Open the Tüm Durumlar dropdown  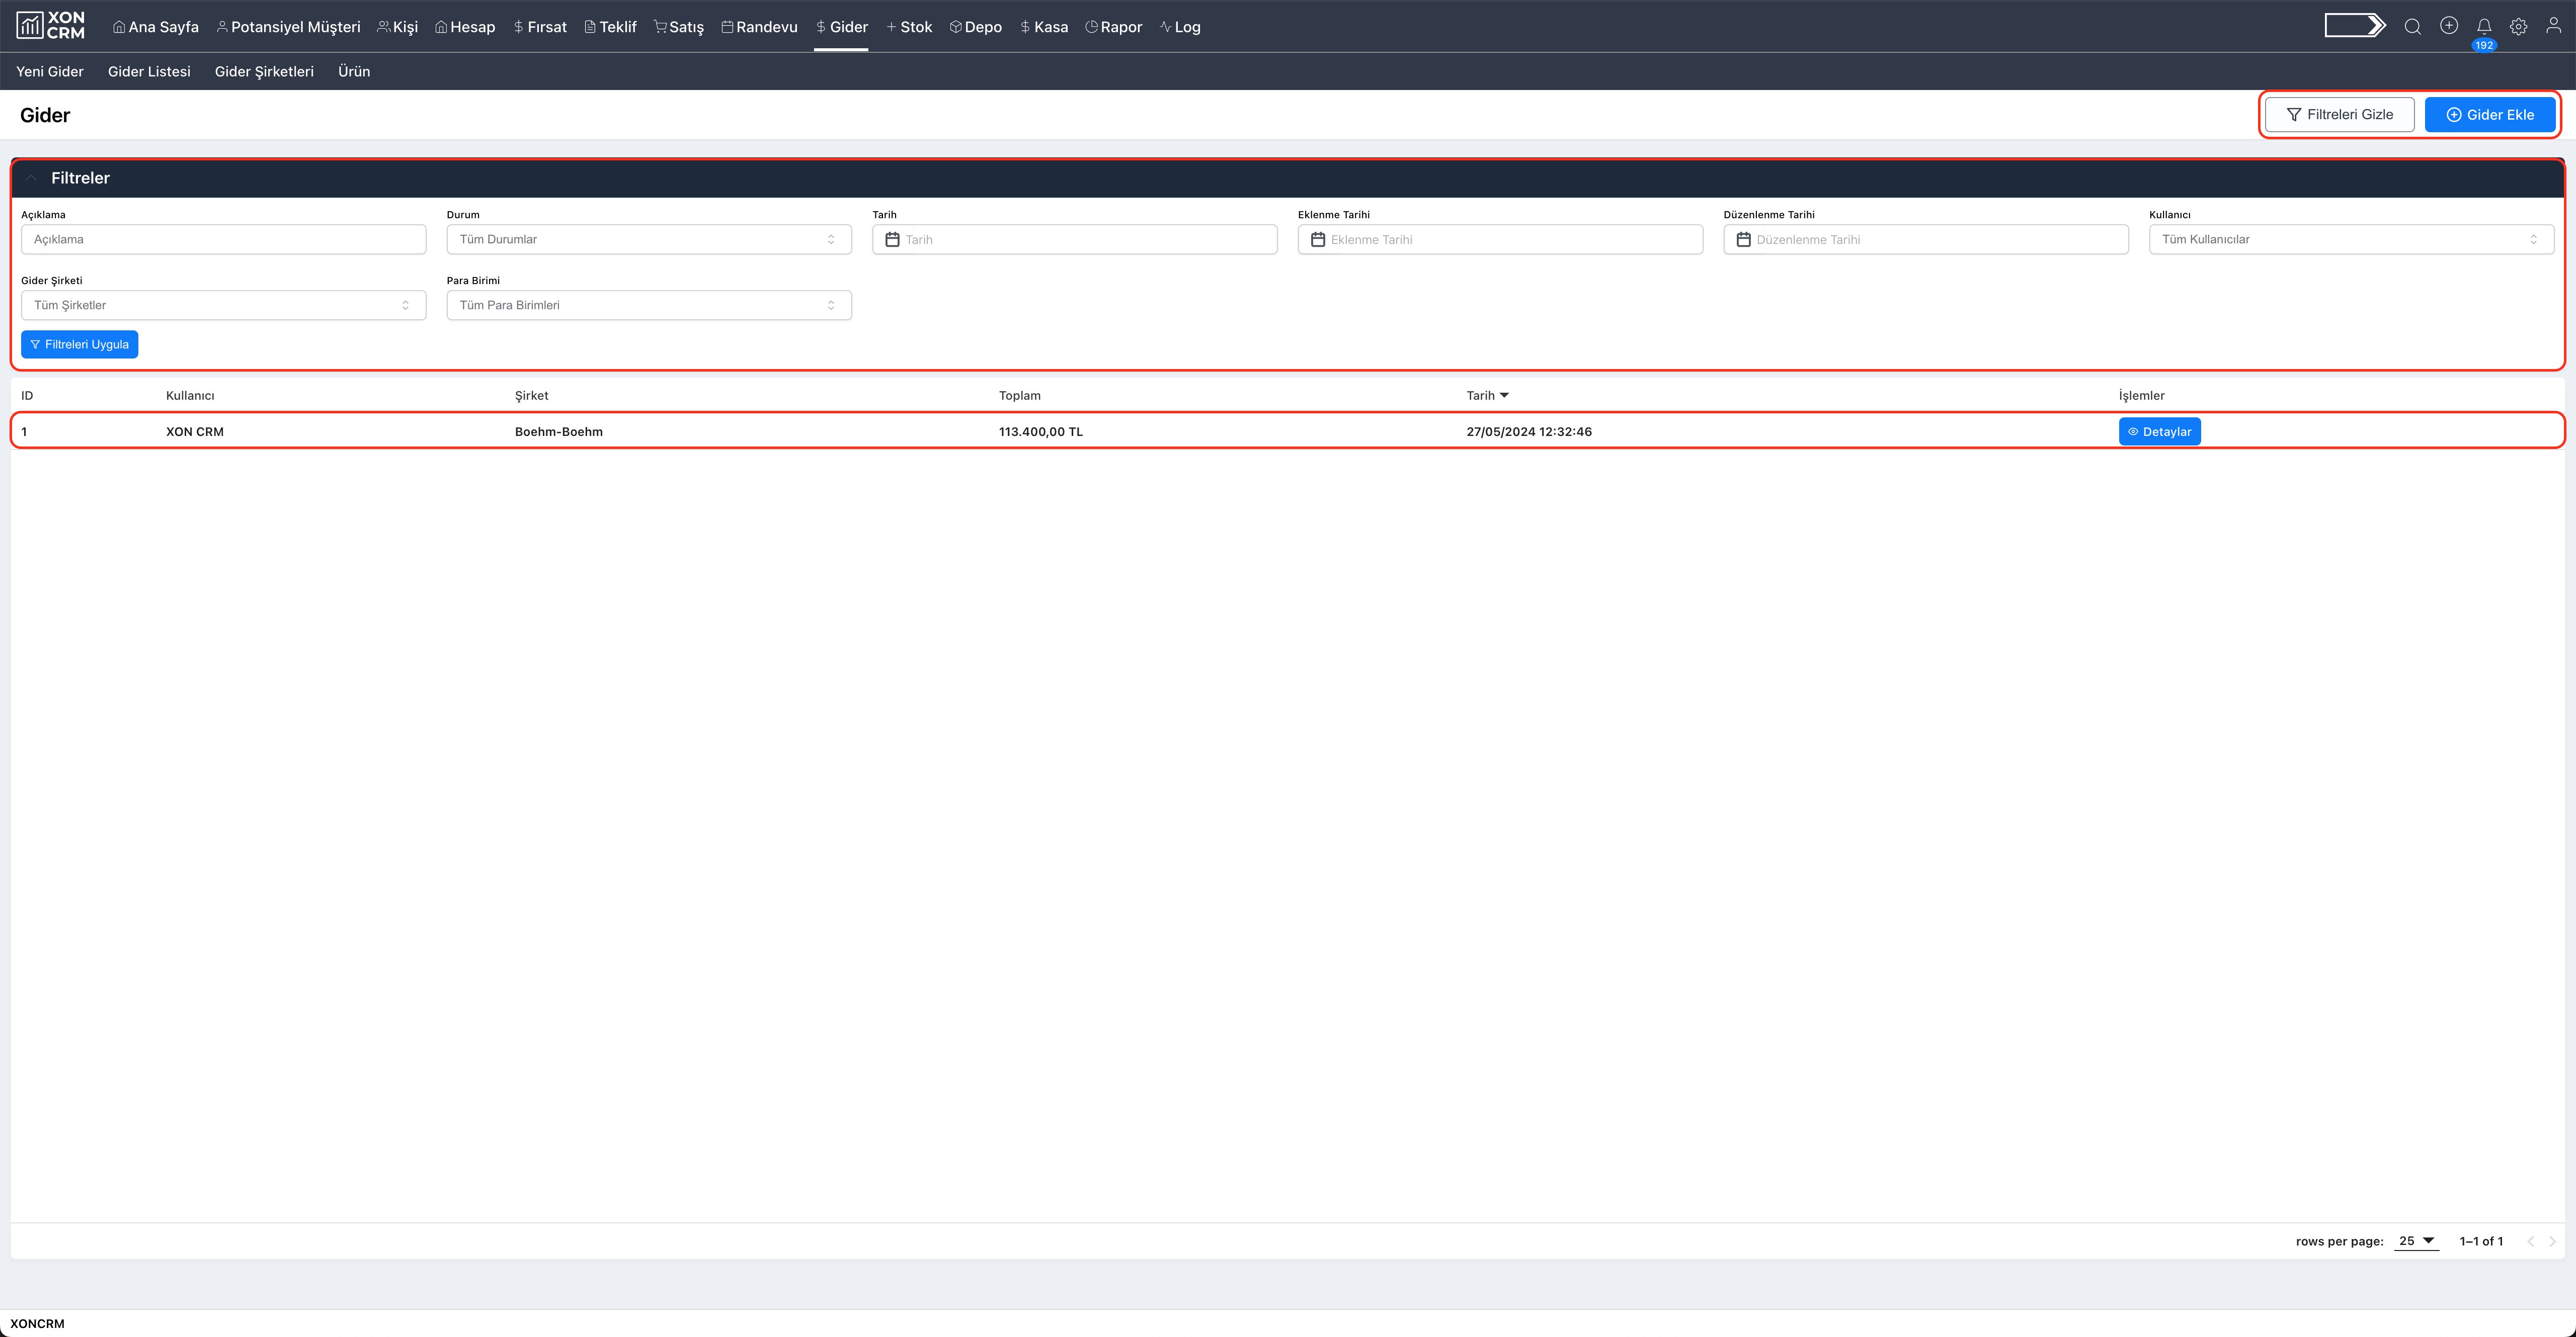point(648,240)
